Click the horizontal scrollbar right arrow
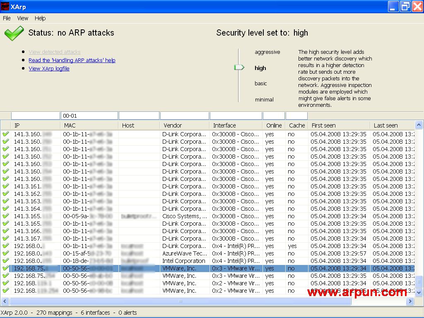The width and height of the screenshot is (424, 318). [410, 301]
